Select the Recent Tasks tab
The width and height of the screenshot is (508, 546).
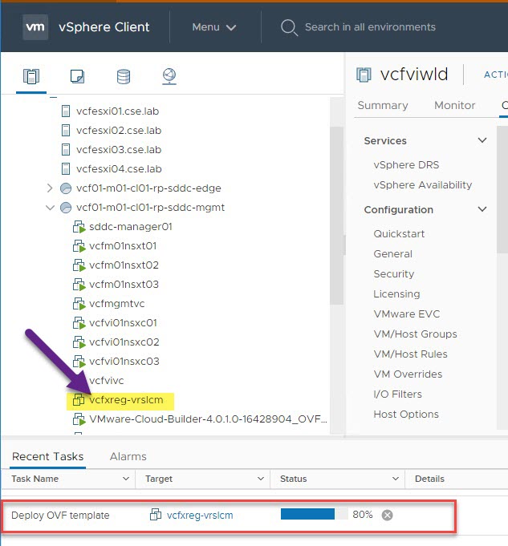pos(48,456)
